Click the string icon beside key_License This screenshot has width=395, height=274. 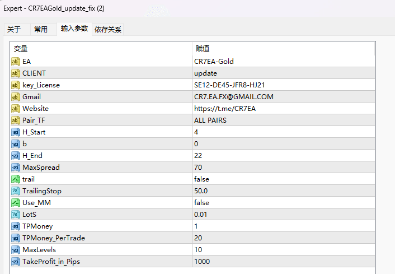point(15,85)
